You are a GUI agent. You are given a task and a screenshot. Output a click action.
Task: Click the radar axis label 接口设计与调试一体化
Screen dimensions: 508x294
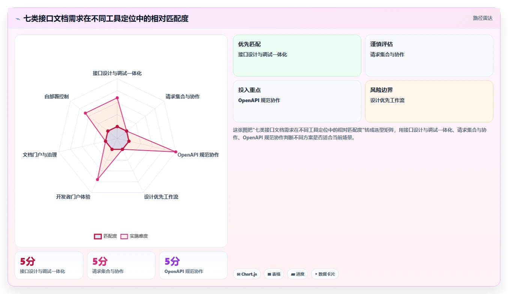[x=117, y=73]
